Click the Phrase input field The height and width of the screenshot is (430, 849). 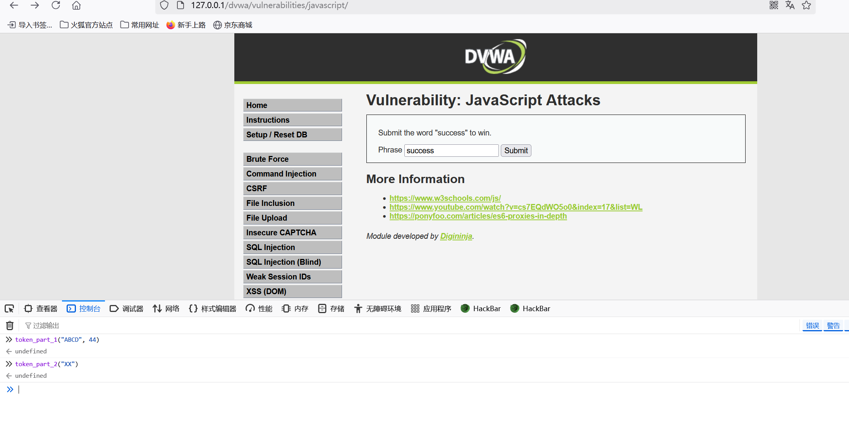451,151
